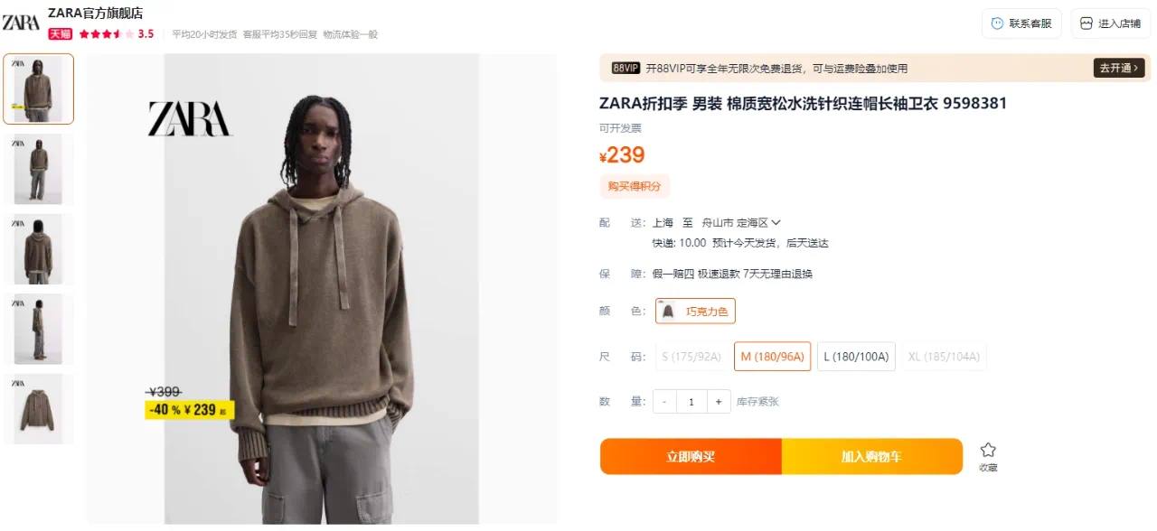Click 去开通 to activate 88VIP

[1120, 68]
